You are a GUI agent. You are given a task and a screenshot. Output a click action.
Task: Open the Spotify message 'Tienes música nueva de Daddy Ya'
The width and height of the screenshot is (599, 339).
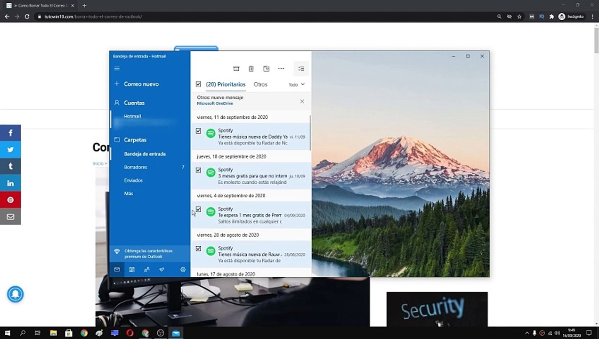(x=251, y=137)
